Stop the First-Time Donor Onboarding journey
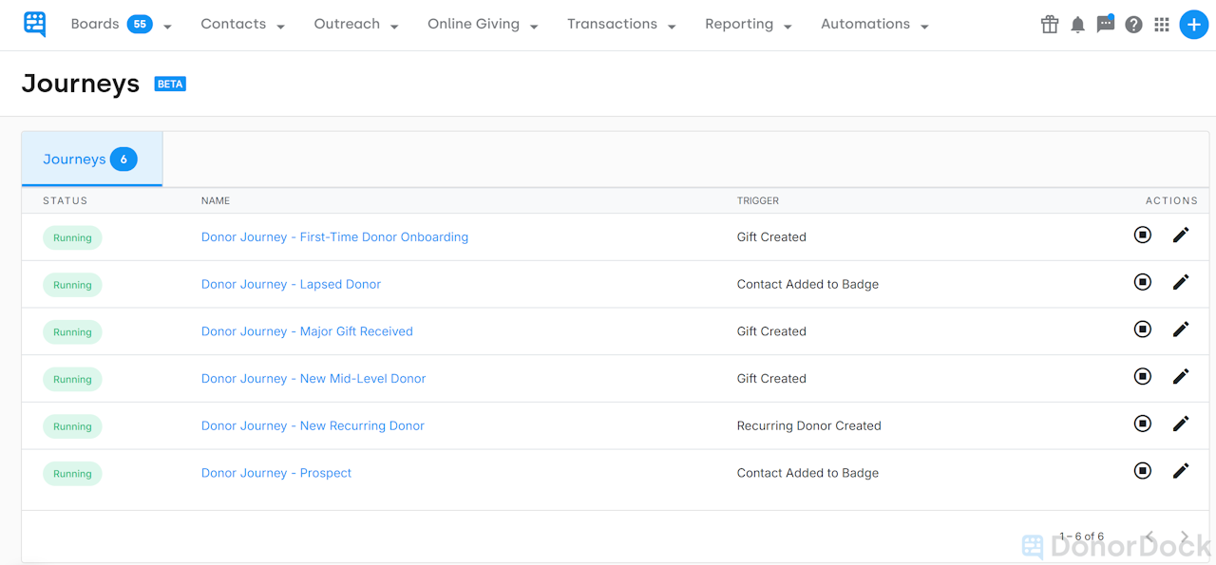Image resolution: width=1216 pixels, height=565 pixels. point(1143,235)
